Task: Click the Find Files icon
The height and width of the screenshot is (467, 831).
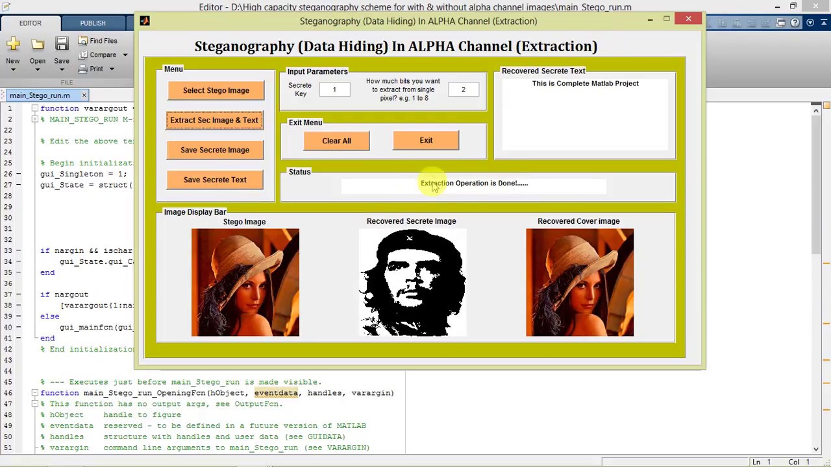Action: point(83,41)
